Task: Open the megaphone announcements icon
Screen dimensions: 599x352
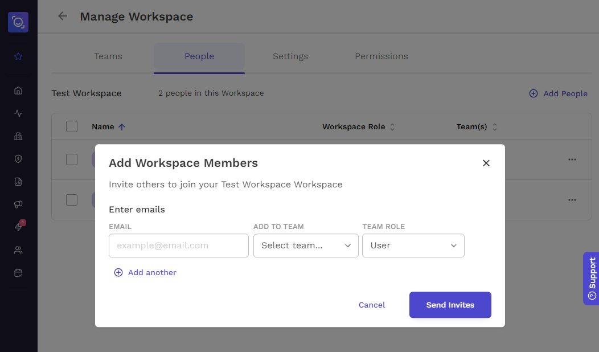Action: 18,204
